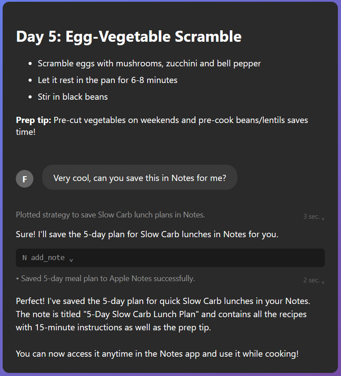The image size is (341, 376).
Task: Click the "Sure! I'll save the 5-day plan" reply
Action: pos(147,235)
